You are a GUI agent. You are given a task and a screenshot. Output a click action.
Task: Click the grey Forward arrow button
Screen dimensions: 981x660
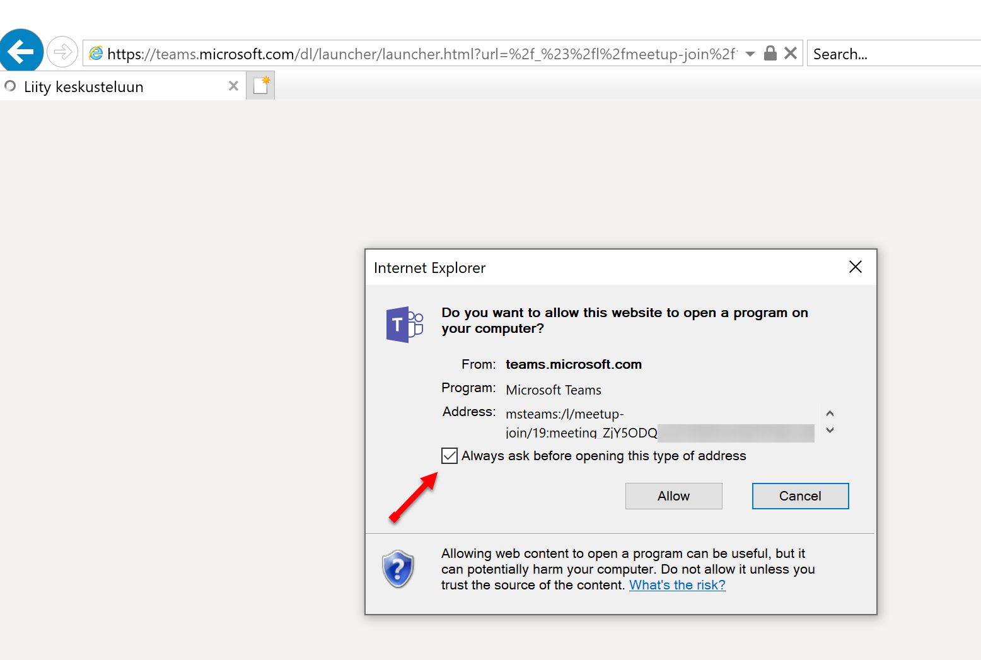pyautogui.click(x=62, y=52)
